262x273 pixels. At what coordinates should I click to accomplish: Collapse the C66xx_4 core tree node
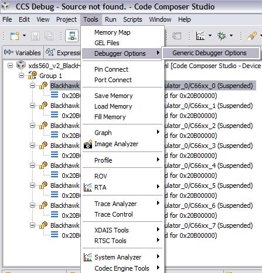pos(33,165)
